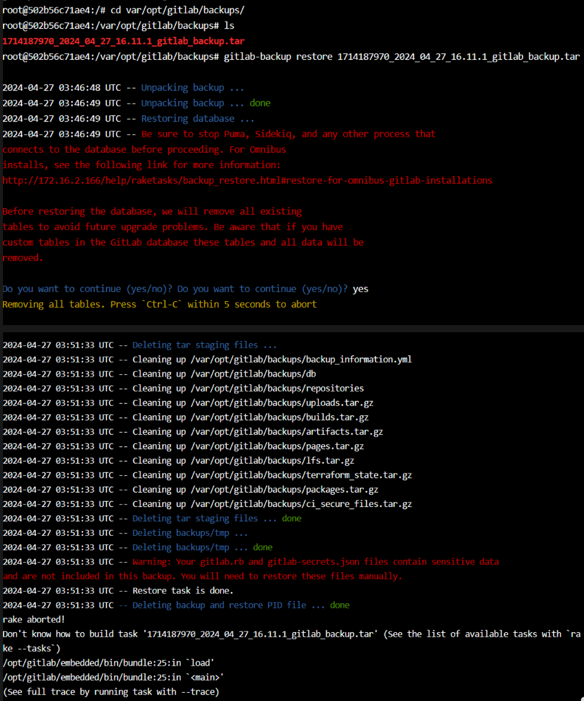Click the 'cd var/opt/gitlab/backups/' command line

123,10
